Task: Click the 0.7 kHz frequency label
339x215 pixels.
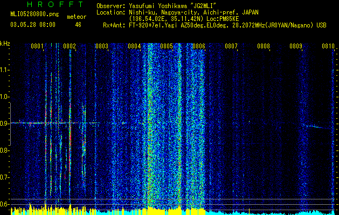Action: coord(5,177)
